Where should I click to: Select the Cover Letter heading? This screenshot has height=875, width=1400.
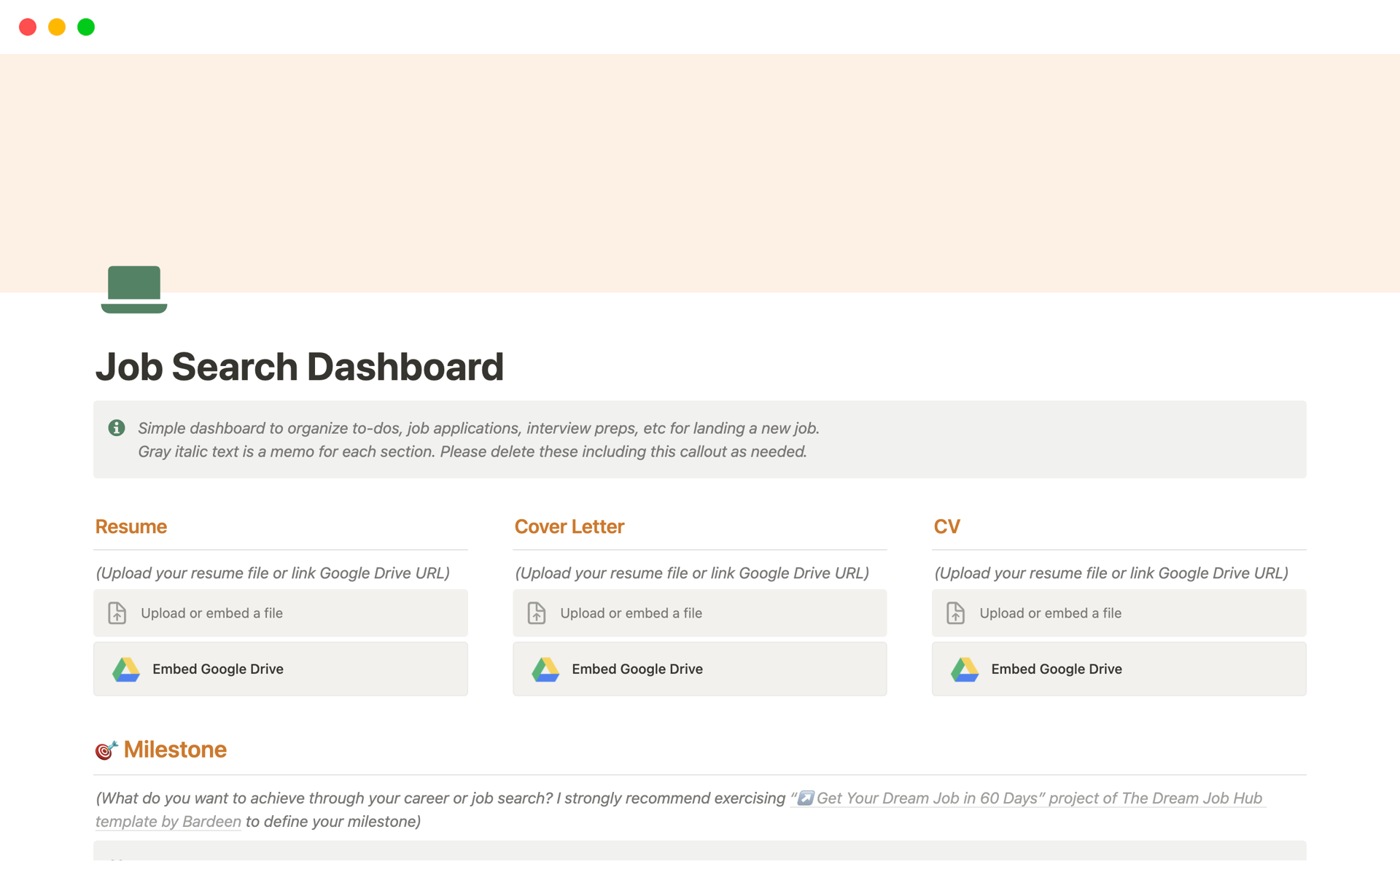point(569,526)
